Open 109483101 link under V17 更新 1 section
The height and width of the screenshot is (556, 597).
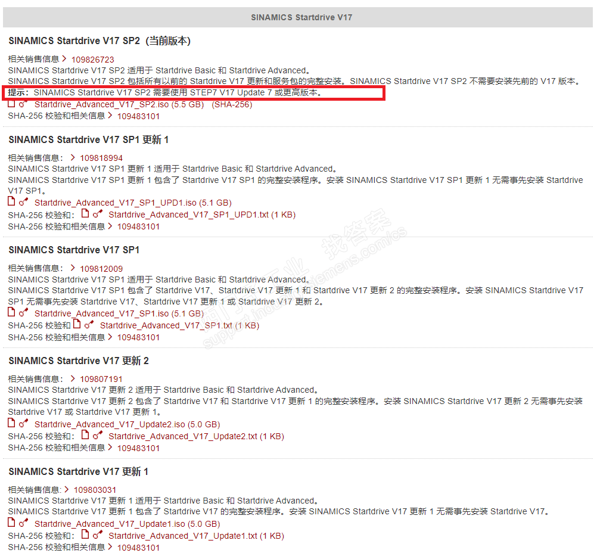click(x=138, y=548)
